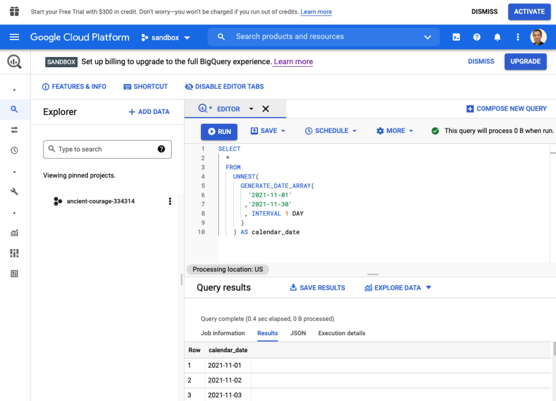
Task: Activate Cloud Shell terminal icon
Action: 456,37
